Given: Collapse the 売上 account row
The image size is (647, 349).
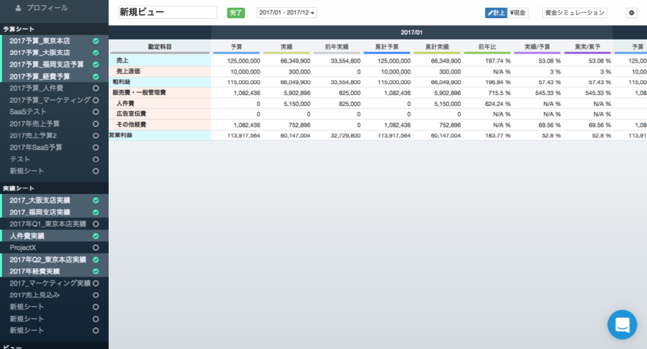Looking at the screenshot, I should (x=122, y=60).
